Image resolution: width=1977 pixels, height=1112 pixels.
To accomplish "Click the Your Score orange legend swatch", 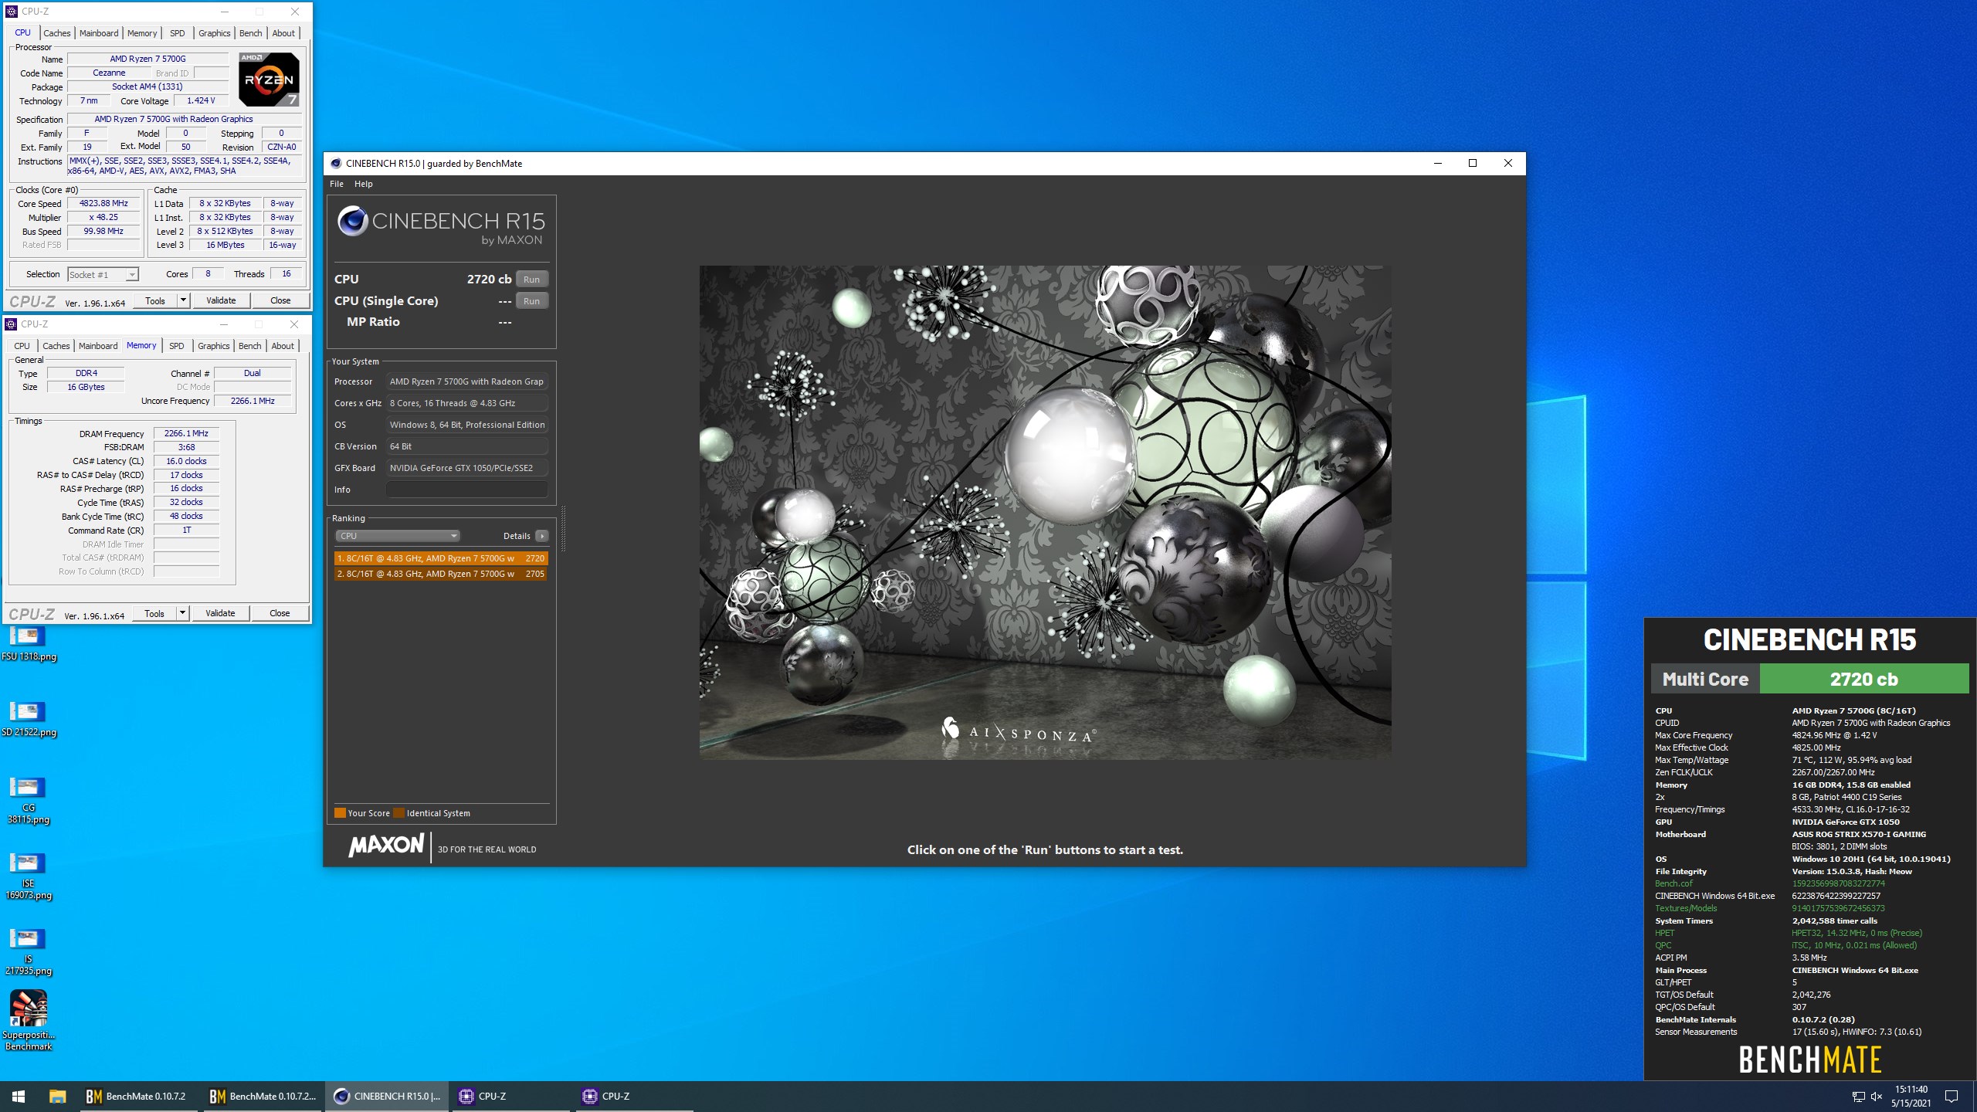I will click(x=340, y=812).
